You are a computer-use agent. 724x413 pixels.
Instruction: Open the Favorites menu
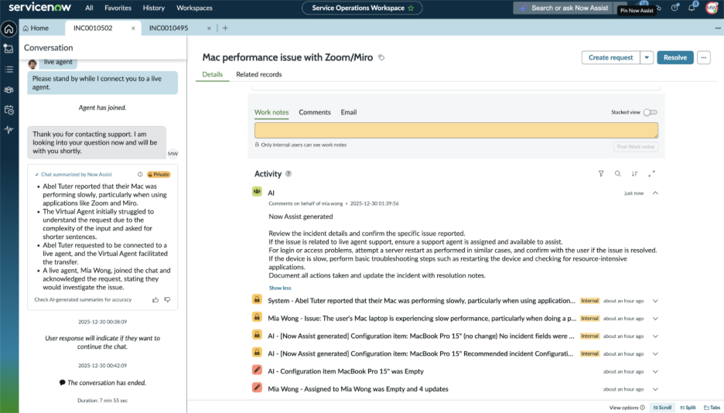tap(118, 8)
